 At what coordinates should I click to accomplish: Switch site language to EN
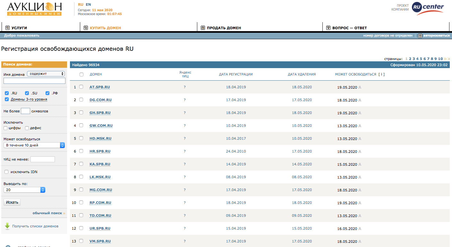(x=88, y=4)
